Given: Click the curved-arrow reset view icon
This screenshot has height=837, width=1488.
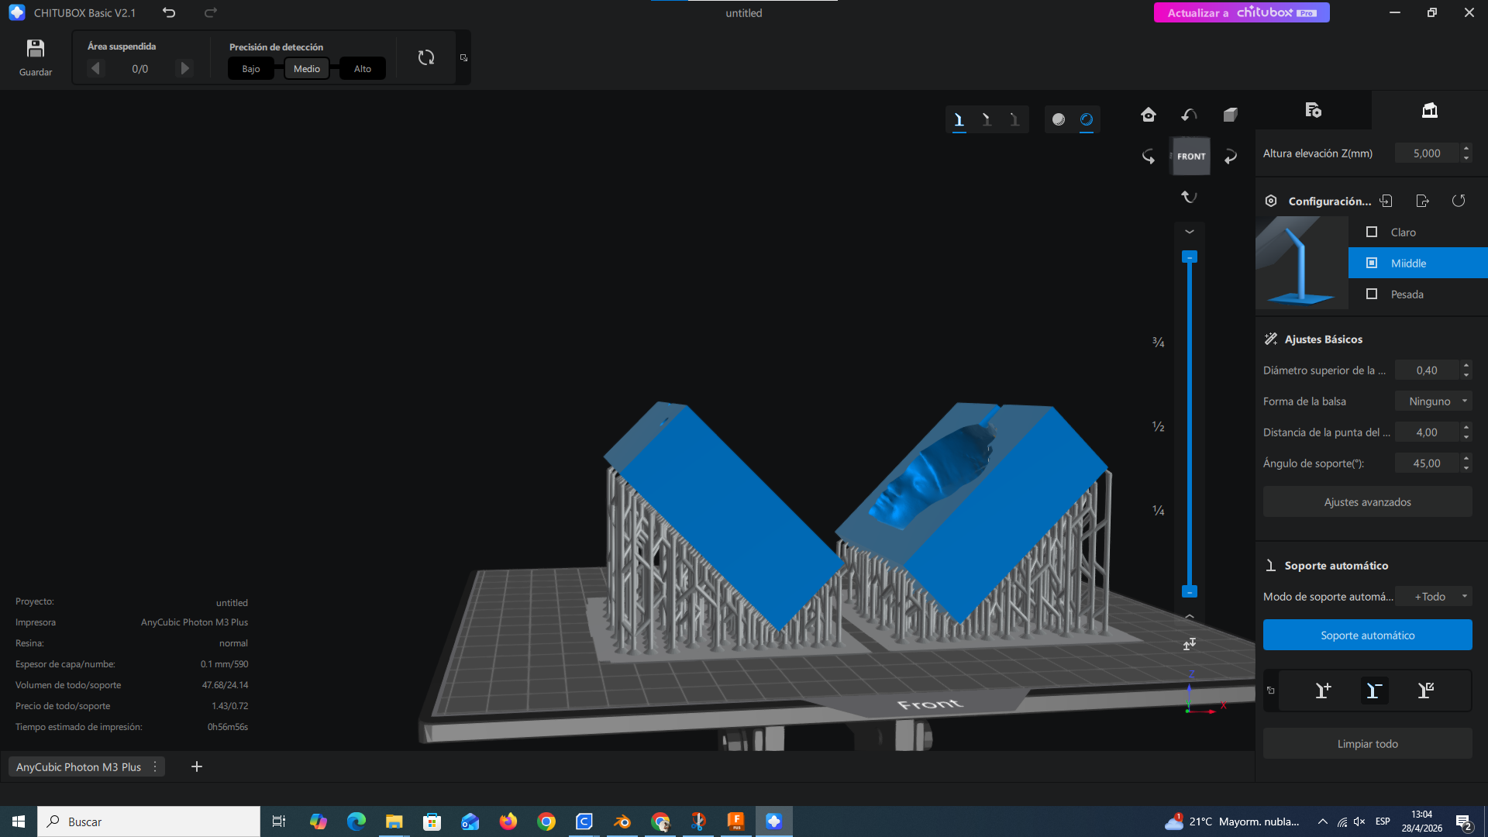Looking at the screenshot, I should pos(1189,115).
